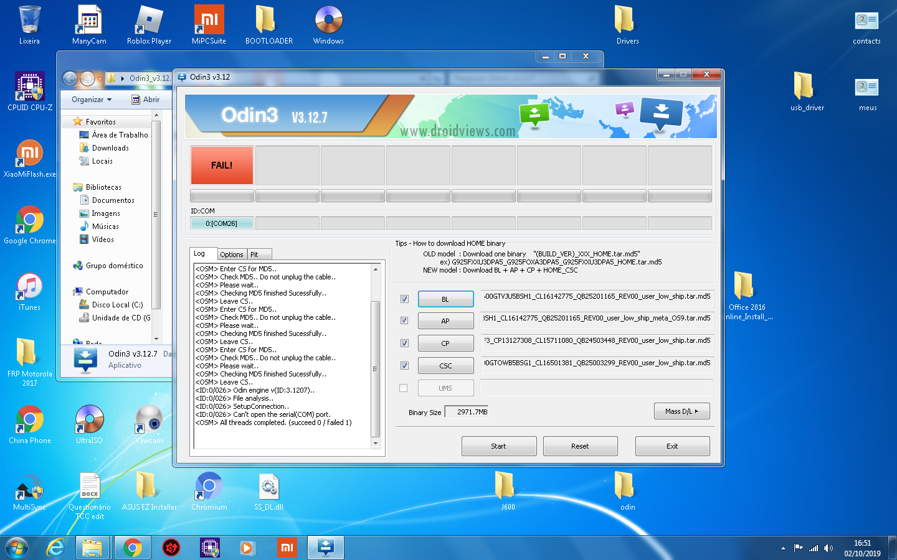The height and width of the screenshot is (560, 897).
Task: Open ManyCam desktop shortcut
Action: tap(89, 25)
